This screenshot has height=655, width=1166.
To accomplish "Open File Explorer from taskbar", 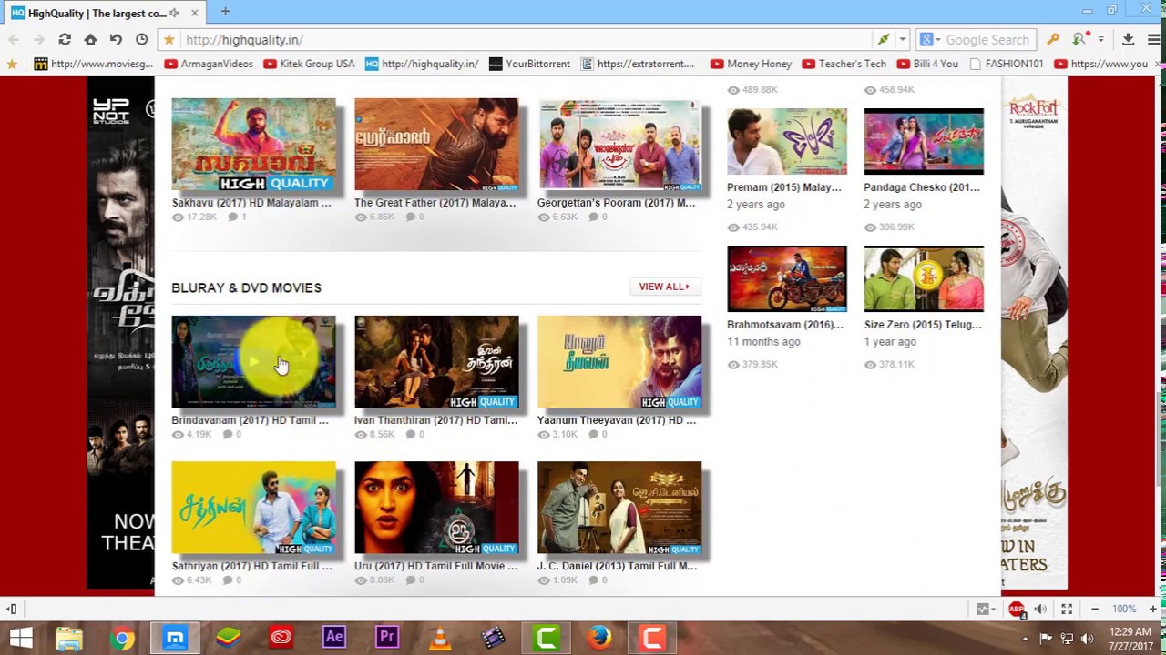I will click(x=69, y=638).
